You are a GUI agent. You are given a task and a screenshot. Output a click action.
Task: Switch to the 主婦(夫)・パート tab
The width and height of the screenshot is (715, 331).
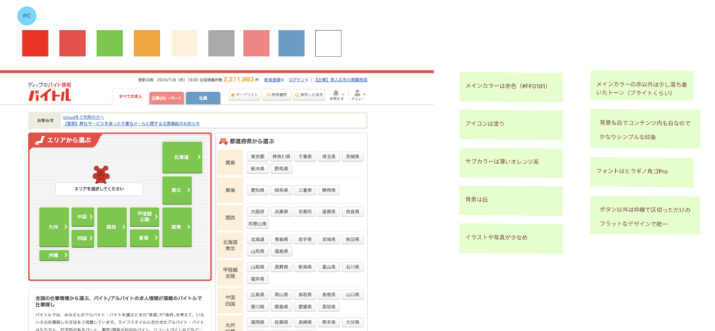[167, 98]
